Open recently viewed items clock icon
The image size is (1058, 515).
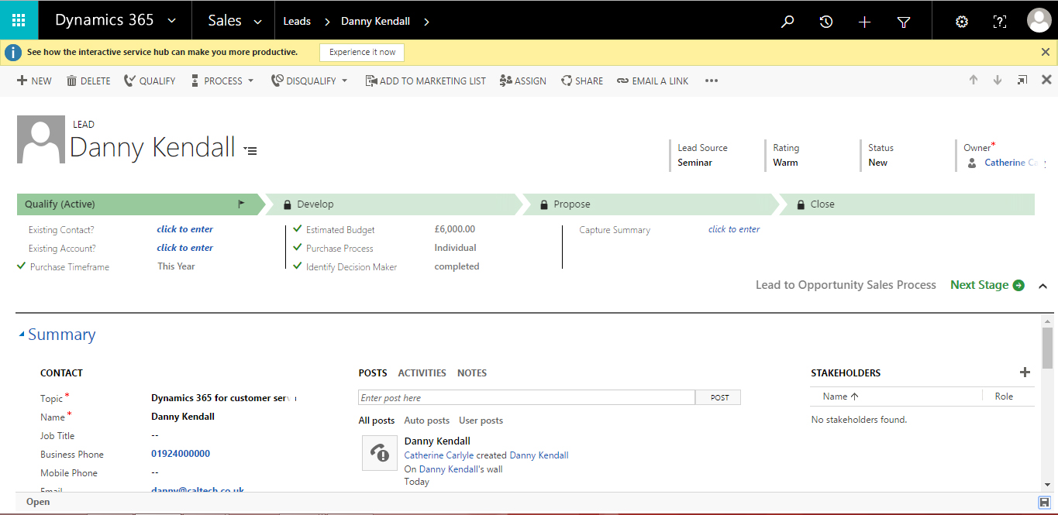[x=826, y=22]
